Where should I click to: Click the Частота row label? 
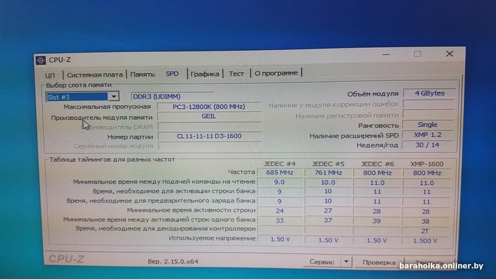pyautogui.click(x=241, y=172)
